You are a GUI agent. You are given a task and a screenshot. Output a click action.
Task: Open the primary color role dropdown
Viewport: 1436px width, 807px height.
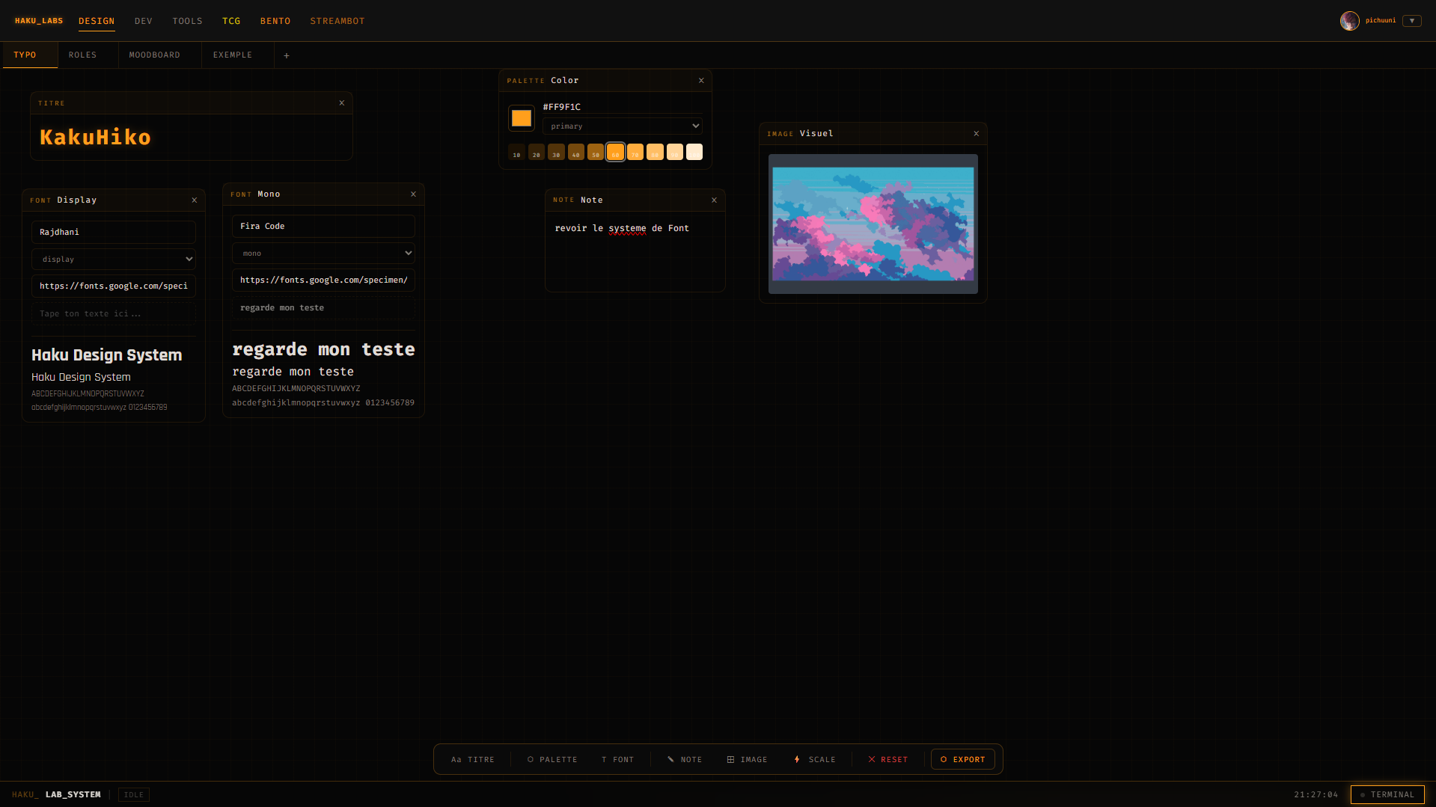[622, 126]
